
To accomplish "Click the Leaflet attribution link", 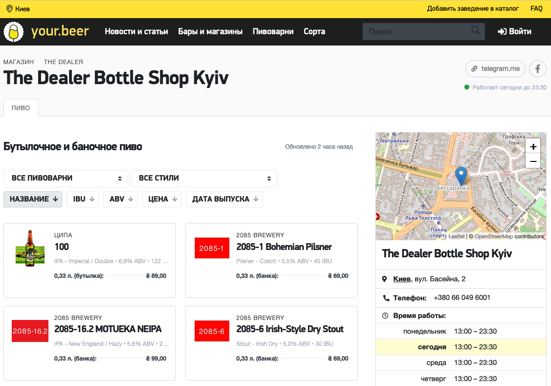I will pyautogui.click(x=457, y=236).
